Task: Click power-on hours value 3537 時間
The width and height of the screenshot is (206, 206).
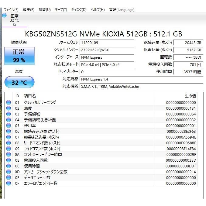Action: (188, 72)
